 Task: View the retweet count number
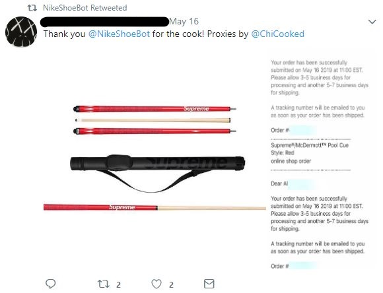click(118, 284)
